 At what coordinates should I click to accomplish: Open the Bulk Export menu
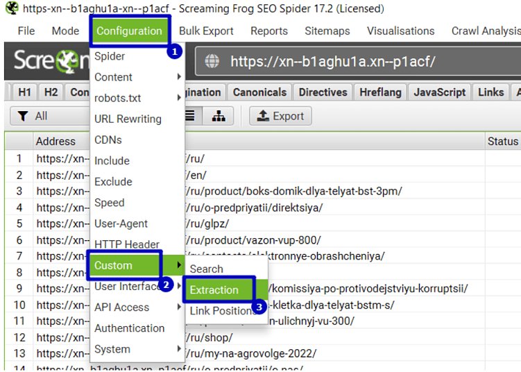pos(206,31)
